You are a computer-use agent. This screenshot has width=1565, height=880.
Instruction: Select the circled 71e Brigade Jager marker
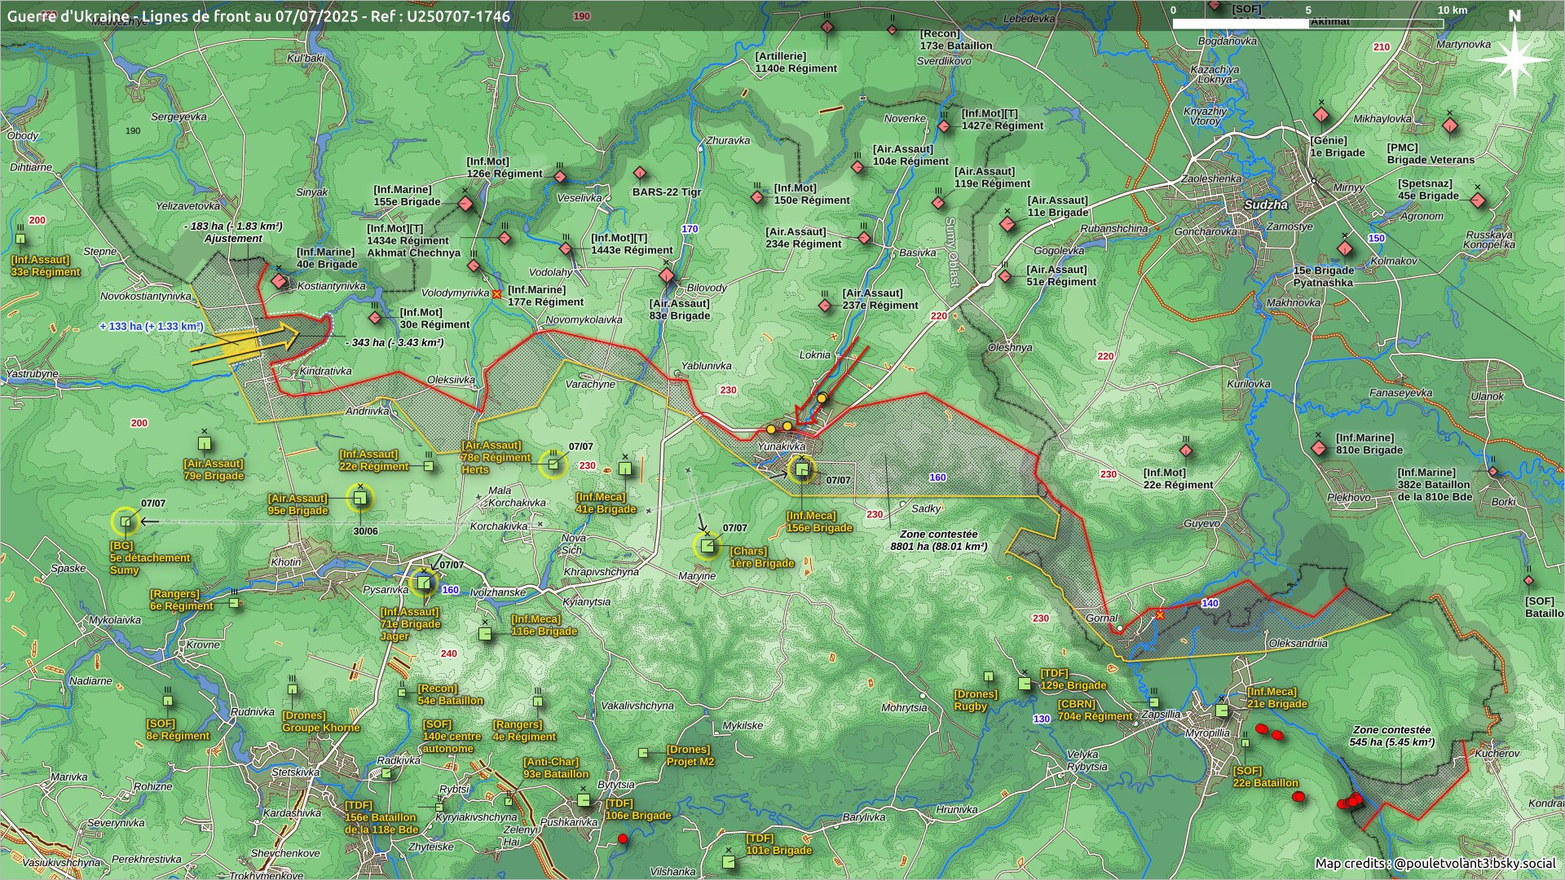tap(424, 583)
